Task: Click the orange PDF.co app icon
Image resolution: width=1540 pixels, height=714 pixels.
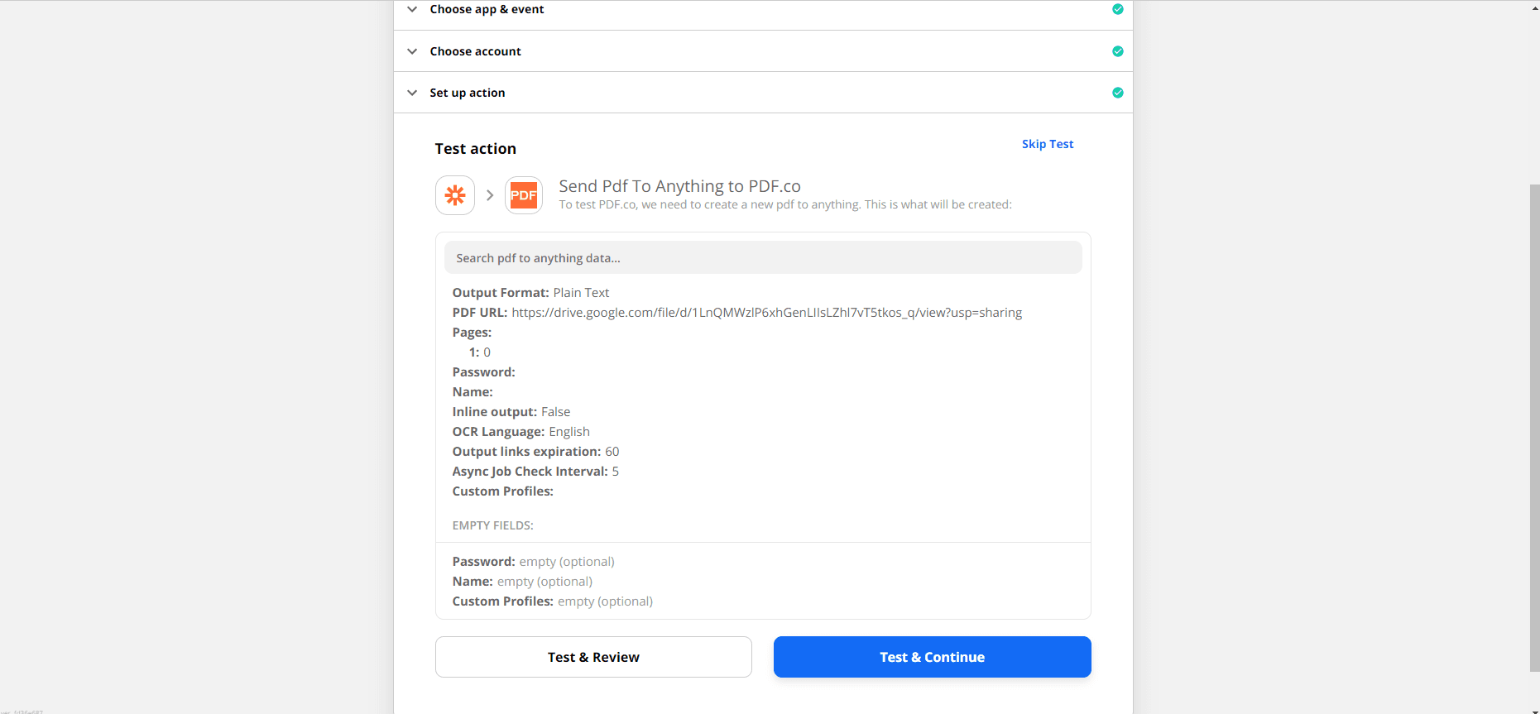Action: 524,194
